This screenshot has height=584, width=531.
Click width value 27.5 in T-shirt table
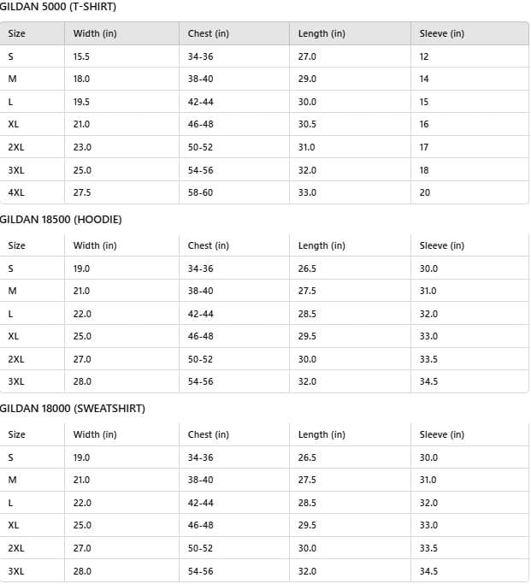coord(82,193)
